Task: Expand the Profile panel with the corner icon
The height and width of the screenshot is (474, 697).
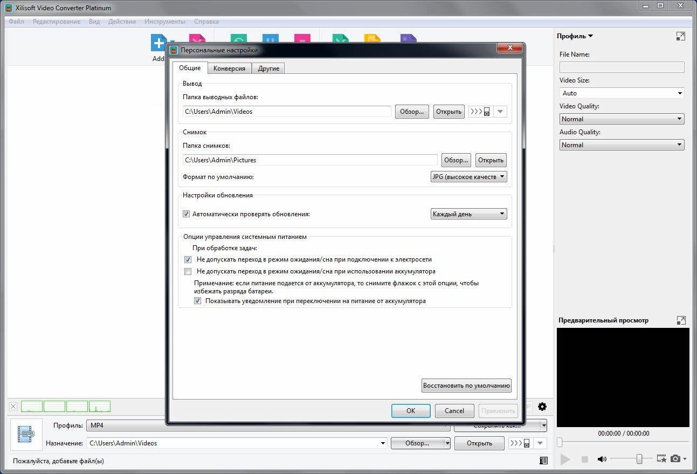Action: [681, 36]
